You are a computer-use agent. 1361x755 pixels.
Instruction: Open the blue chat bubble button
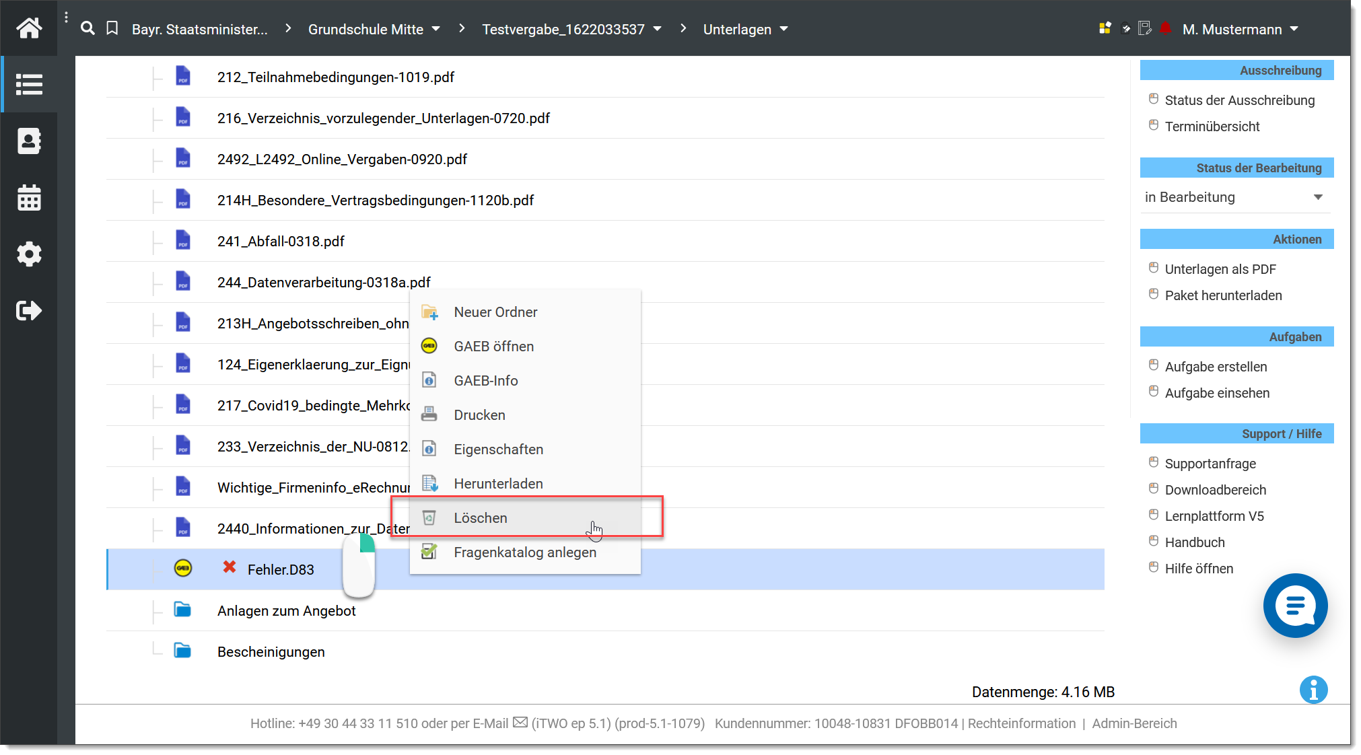[1295, 606]
